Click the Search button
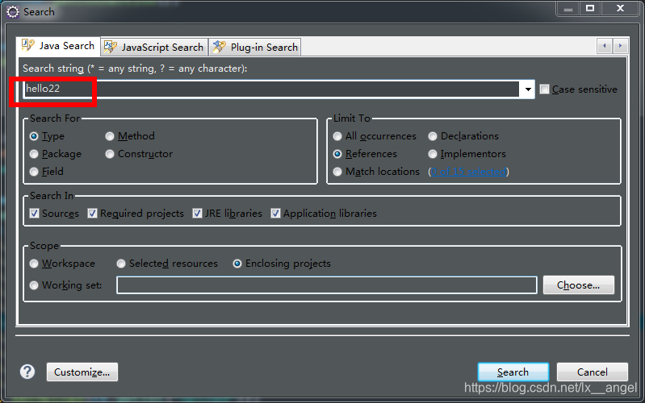The width and height of the screenshot is (645, 403). point(513,372)
